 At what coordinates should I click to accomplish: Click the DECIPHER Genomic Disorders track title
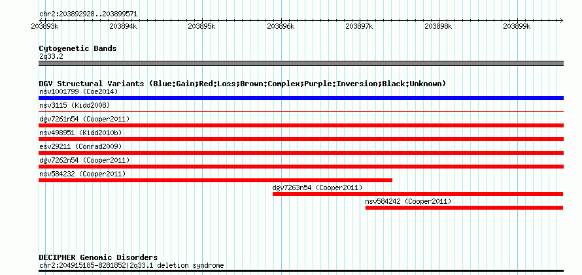pyautogui.click(x=98, y=257)
